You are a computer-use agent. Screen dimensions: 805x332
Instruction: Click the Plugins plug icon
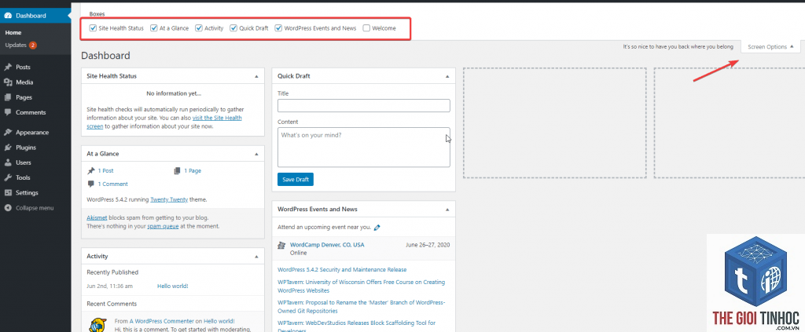(x=8, y=148)
